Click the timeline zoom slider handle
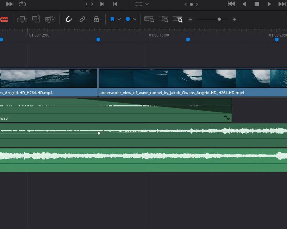Viewport: 287px width, 229px height. 219,19
